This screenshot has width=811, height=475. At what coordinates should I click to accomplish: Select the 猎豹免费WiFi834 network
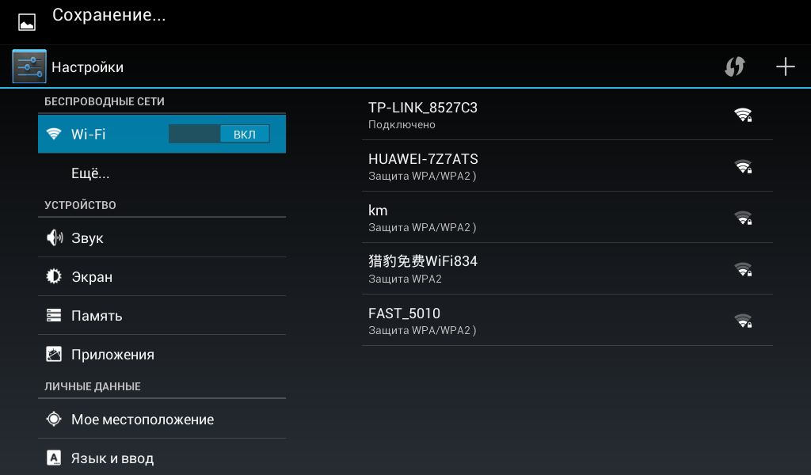(567, 268)
